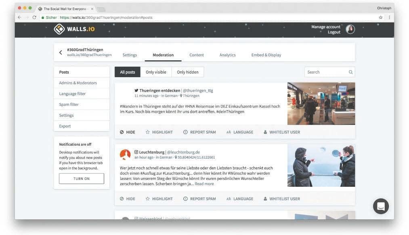Click the user avatar in the header
Screen dimensions: 409x235
click(x=350, y=29)
